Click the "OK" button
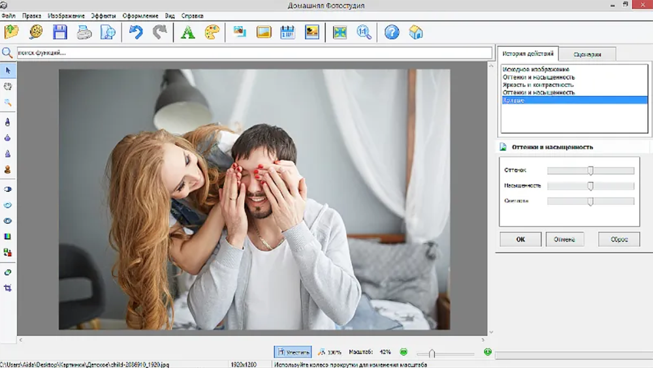 click(x=520, y=239)
